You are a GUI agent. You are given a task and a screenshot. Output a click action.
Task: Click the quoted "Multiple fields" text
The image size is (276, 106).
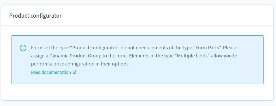(192, 56)
